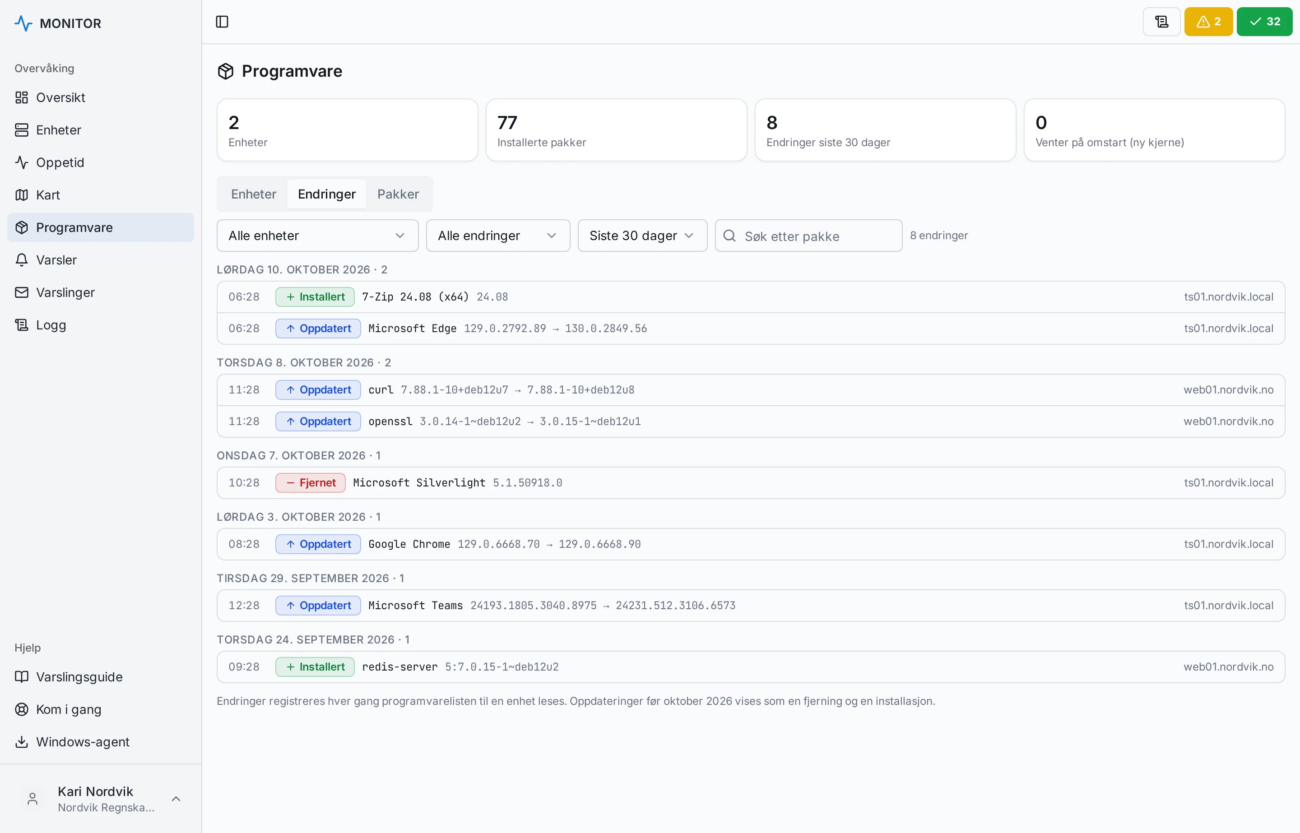Open Varsler bell icon in sidebar

tap(22, 259)
